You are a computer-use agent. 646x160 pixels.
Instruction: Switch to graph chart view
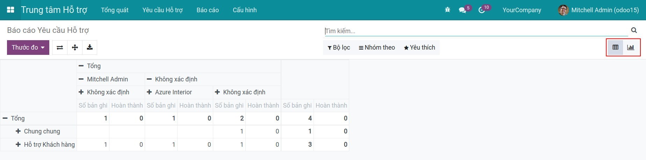click(631, 48)
